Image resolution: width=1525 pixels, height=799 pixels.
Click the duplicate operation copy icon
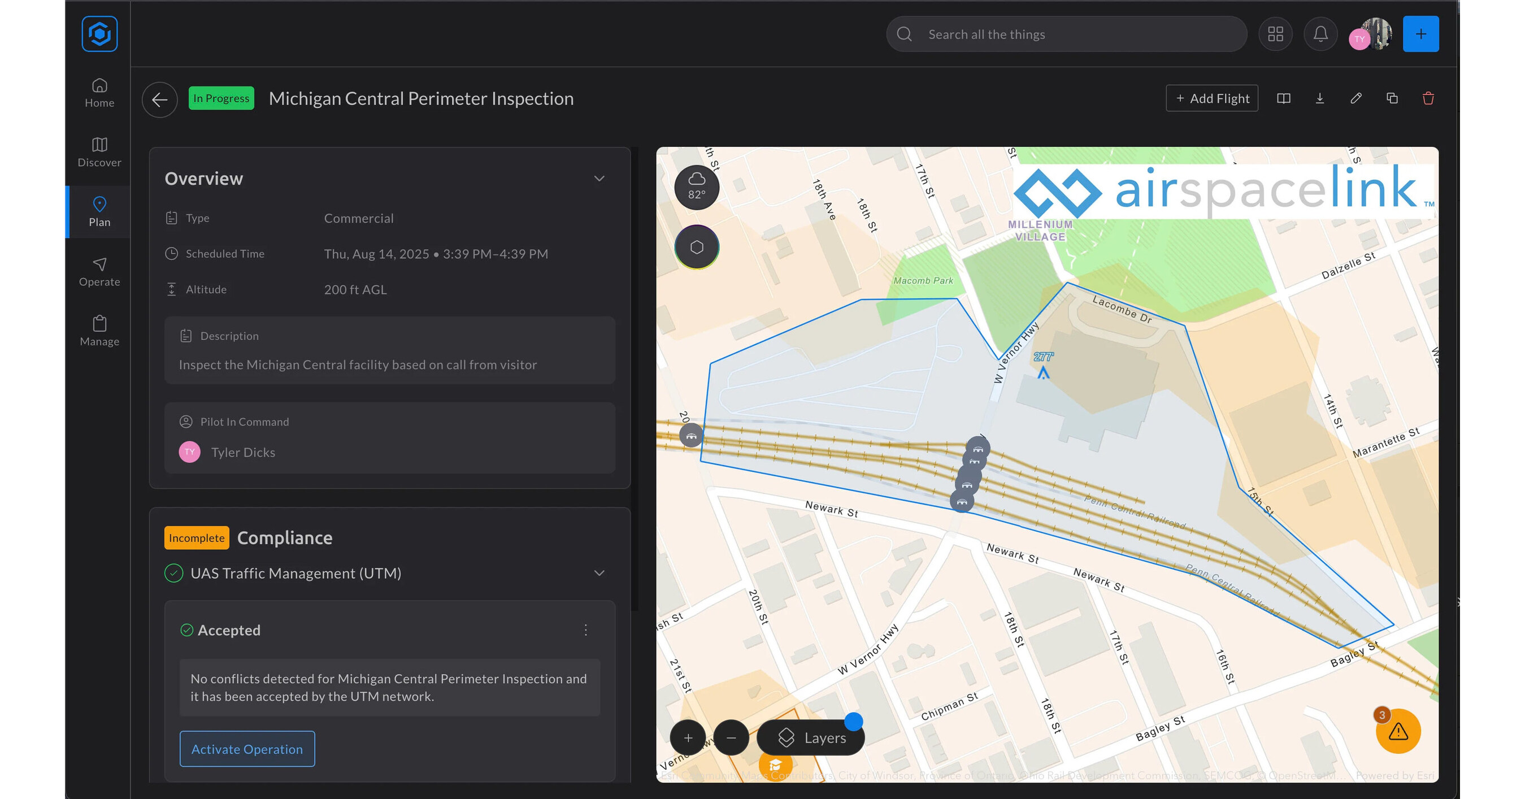click(x=1392, y=98)
